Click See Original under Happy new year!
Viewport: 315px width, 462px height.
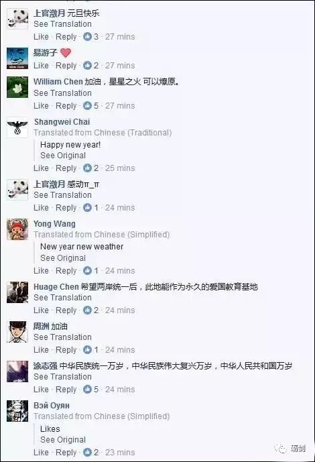63,156
